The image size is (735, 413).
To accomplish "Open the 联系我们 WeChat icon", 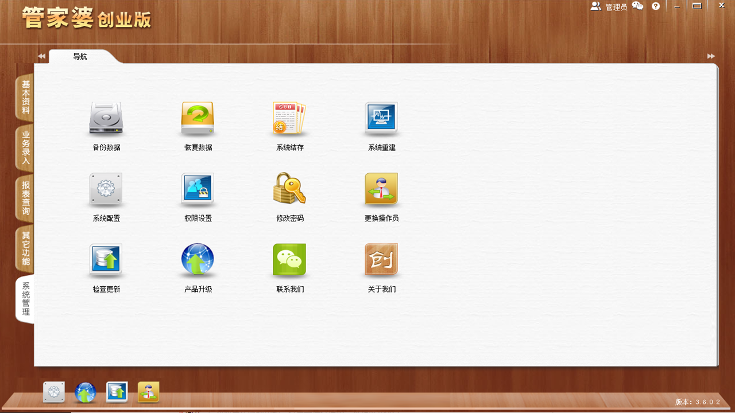I will pos(289,260).
